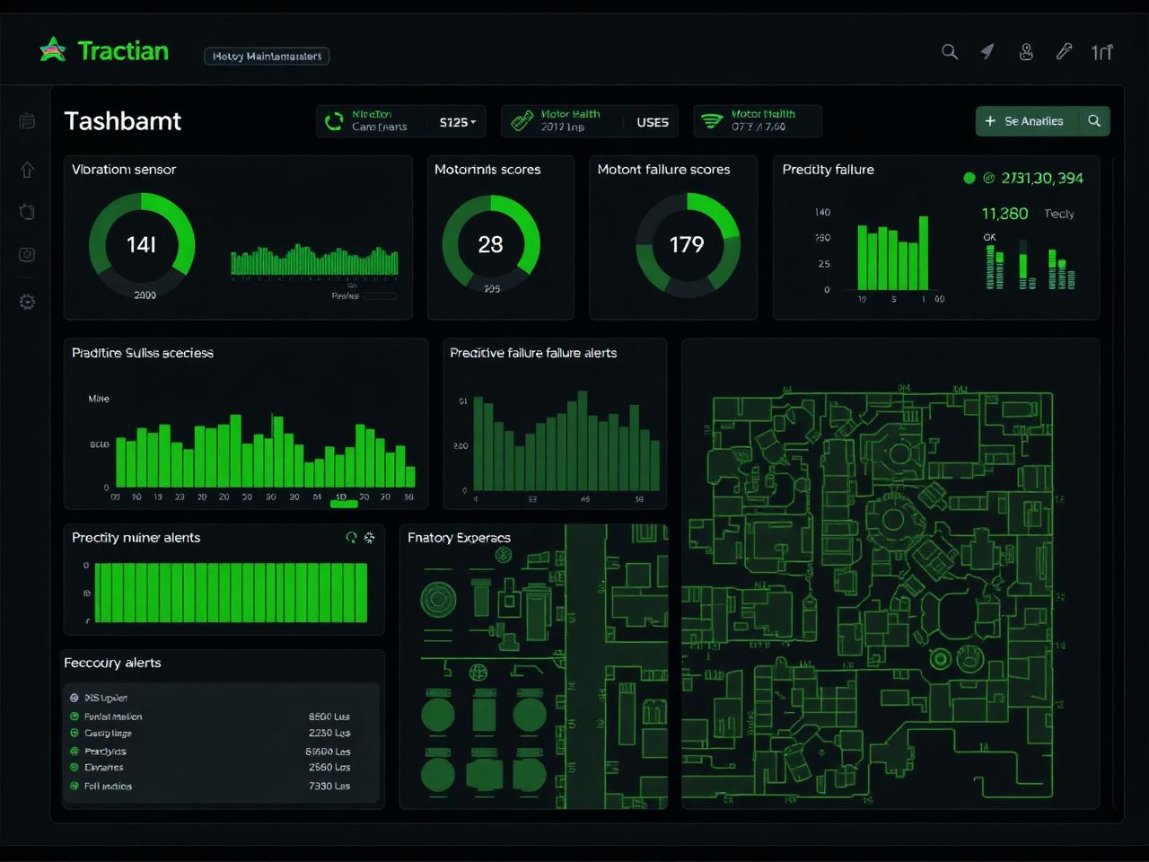Click the 8600 Lus alert value
This screenshot has width=1149, height=862.
point(329,717)
